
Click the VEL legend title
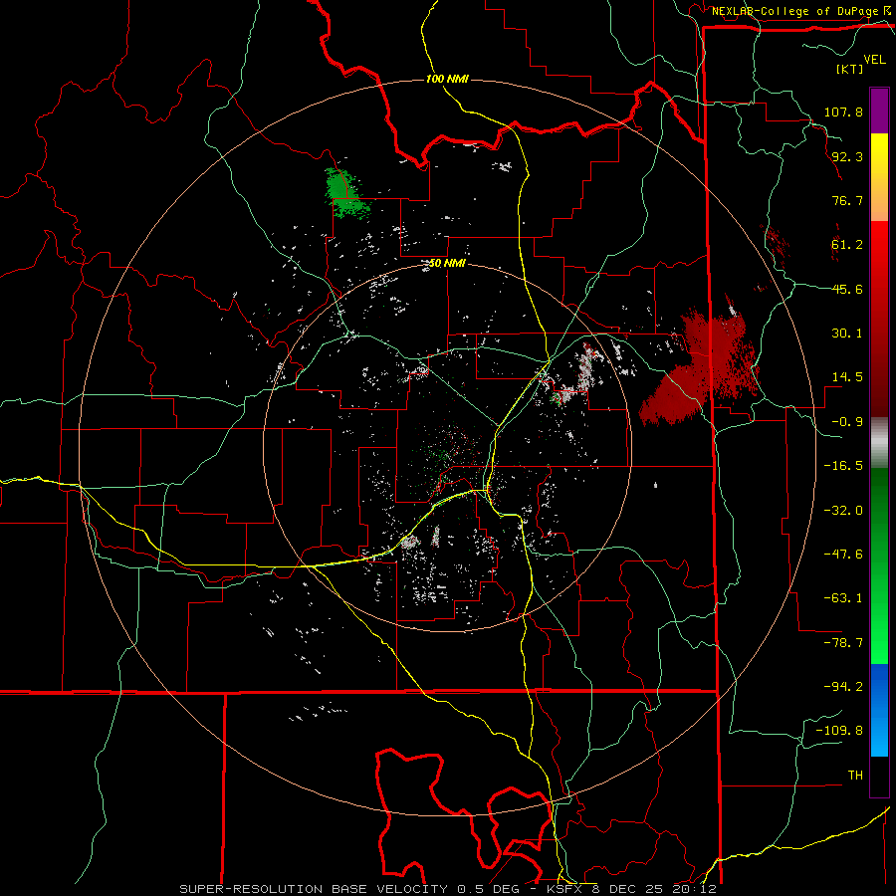874,59
